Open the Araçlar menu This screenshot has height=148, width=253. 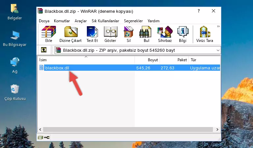pyautogui.click(x=81, y=21)
